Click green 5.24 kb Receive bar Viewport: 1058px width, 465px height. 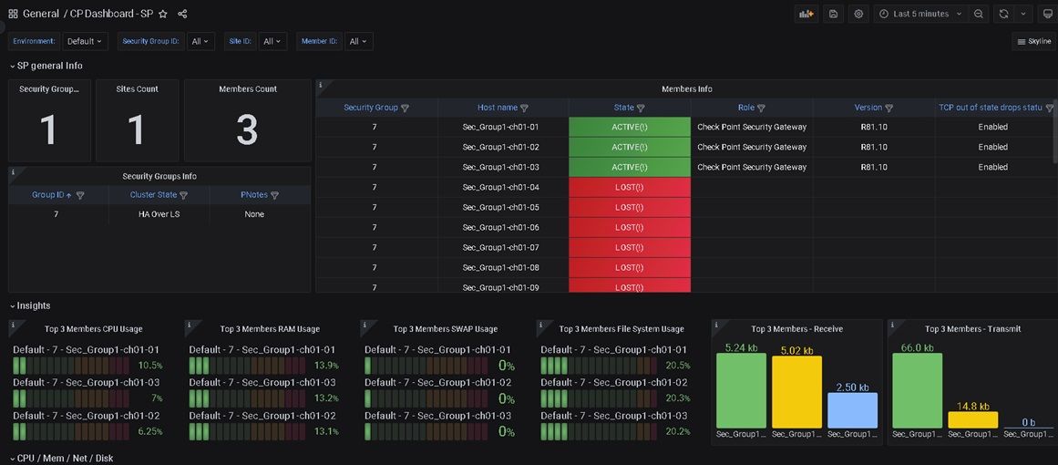tap(741, 391)
